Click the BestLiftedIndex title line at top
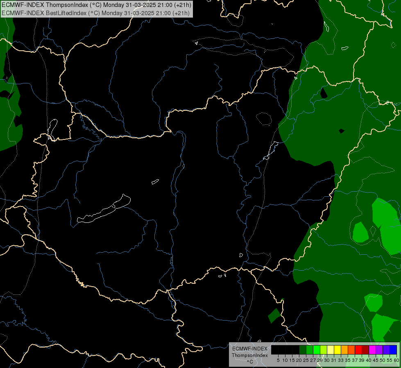The width and height of the screenshot is (401, 368). coord(96,13)
